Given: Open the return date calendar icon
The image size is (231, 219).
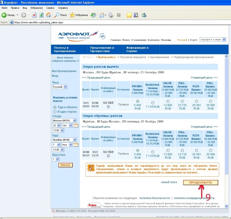Looking at the screenshot, I should [x=76, y=145].
